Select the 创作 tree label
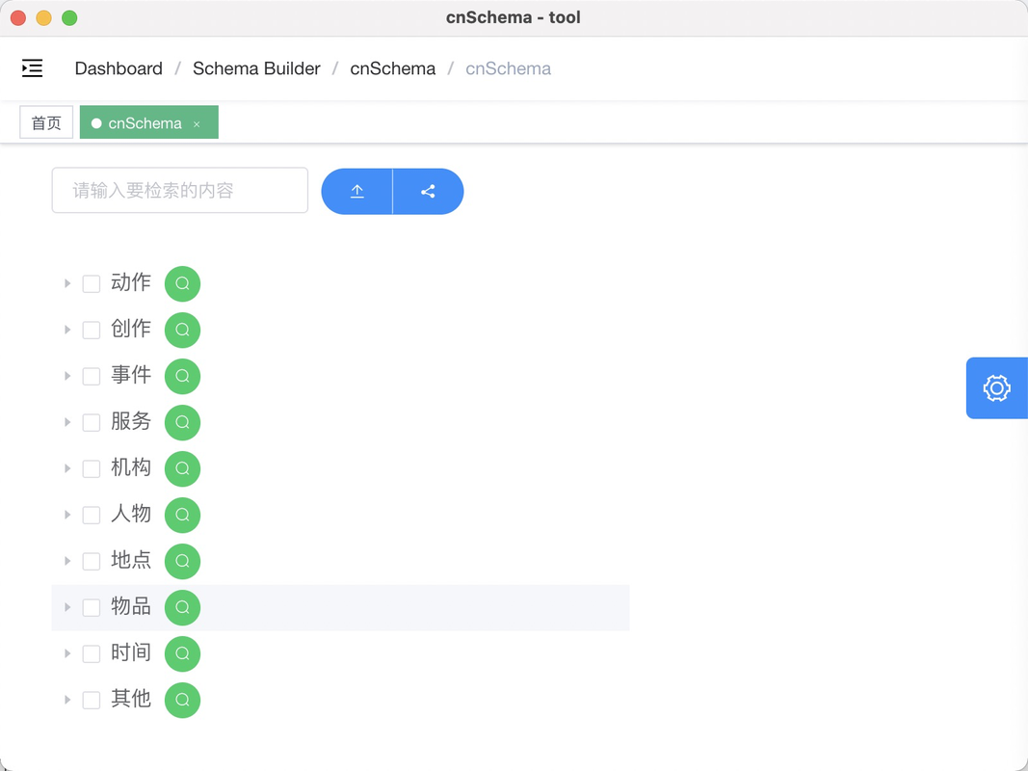1028x771 pixels. coord(131,329)
